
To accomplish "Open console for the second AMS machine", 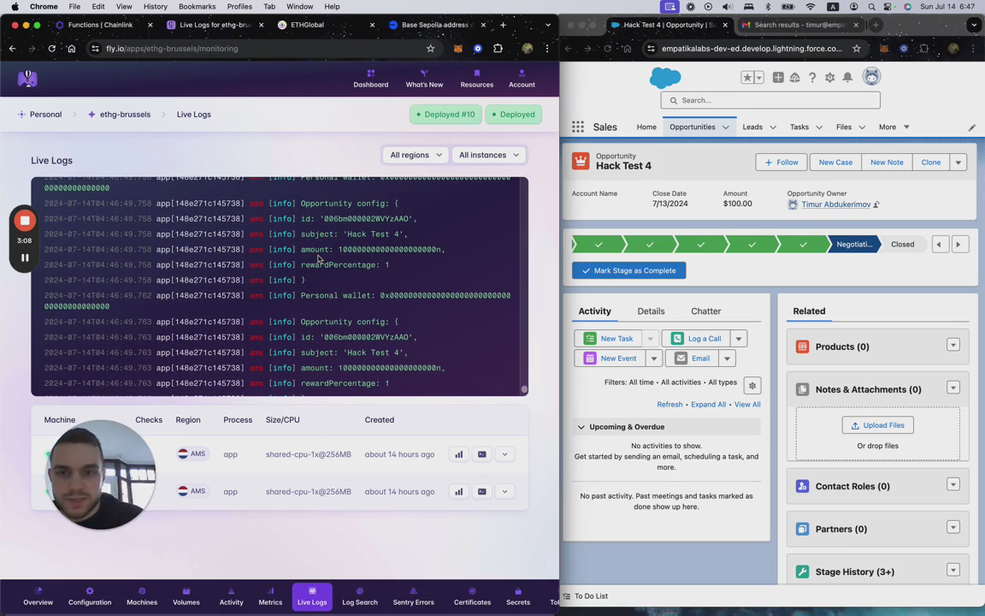I will point(482,492).
